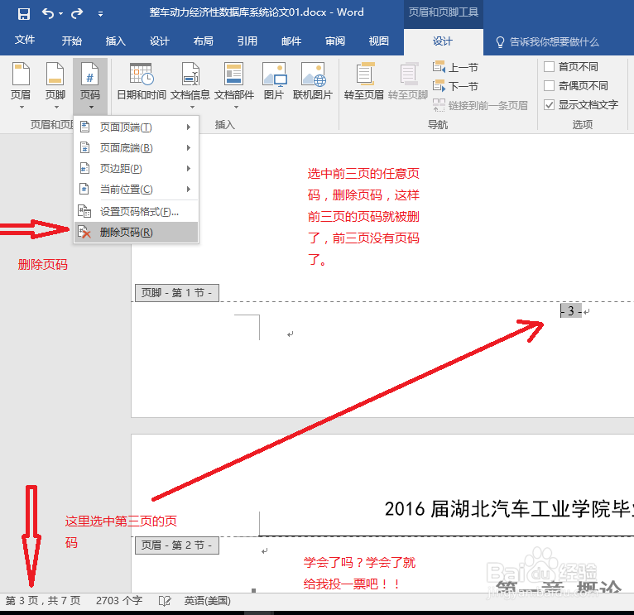Viewport: 634px width, 615px height.
Task: Switch to the 引用 ribbon tab
Action: point(247,41)
